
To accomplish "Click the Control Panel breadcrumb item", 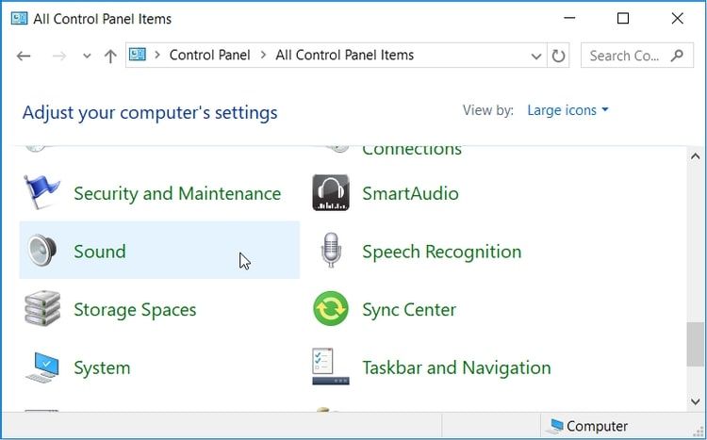I will [209, 56].
